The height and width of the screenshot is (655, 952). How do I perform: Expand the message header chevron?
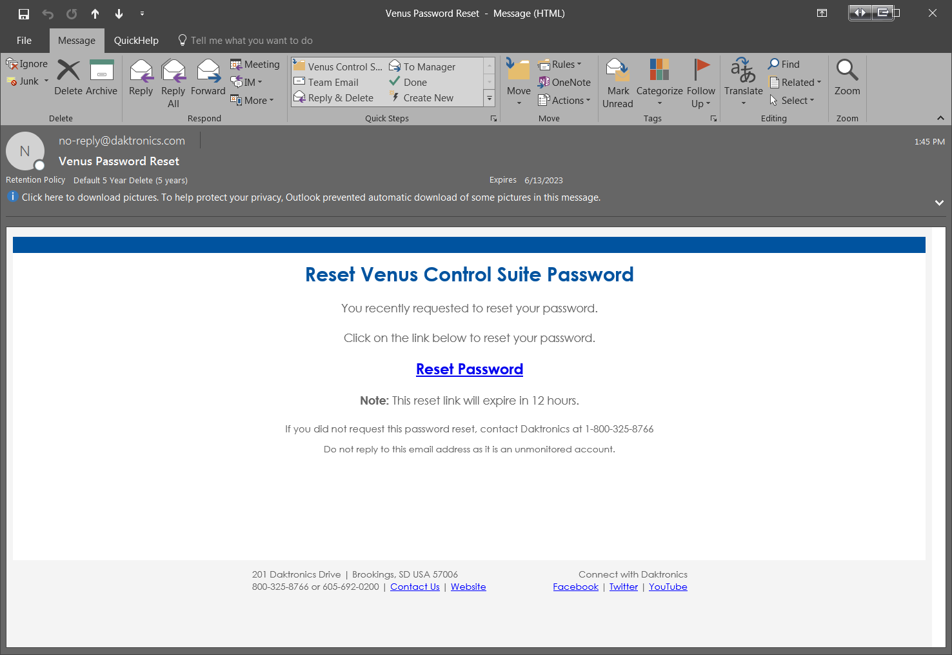(939, 203)
